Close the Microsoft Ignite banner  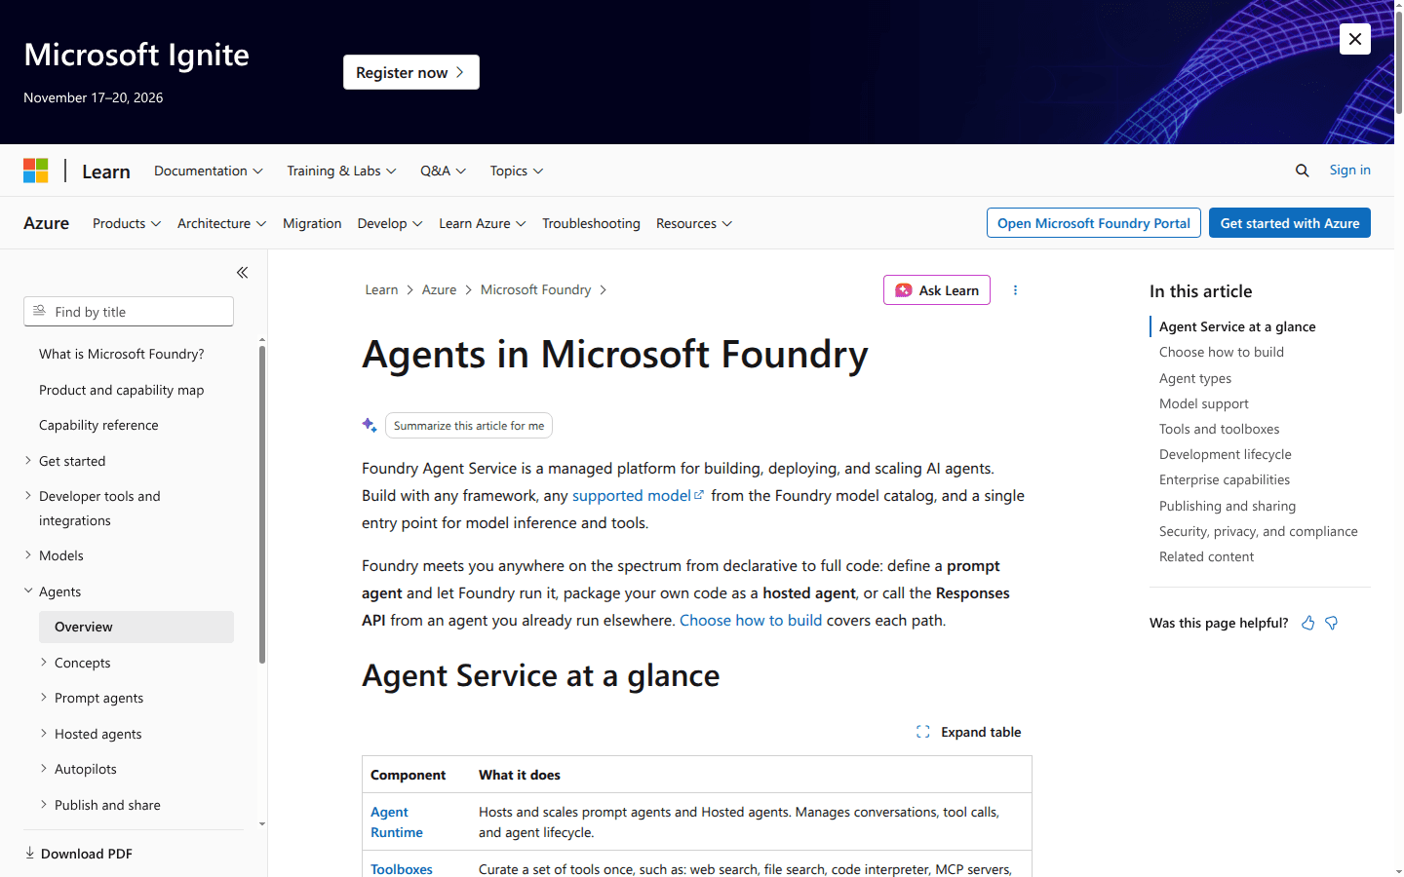[1354, 39]
